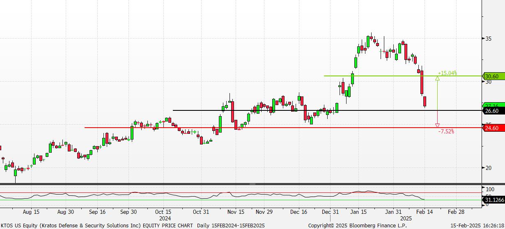Viewport: 505px width, 229px height.
Task: Click the 2024 year label
Action: 165,218
